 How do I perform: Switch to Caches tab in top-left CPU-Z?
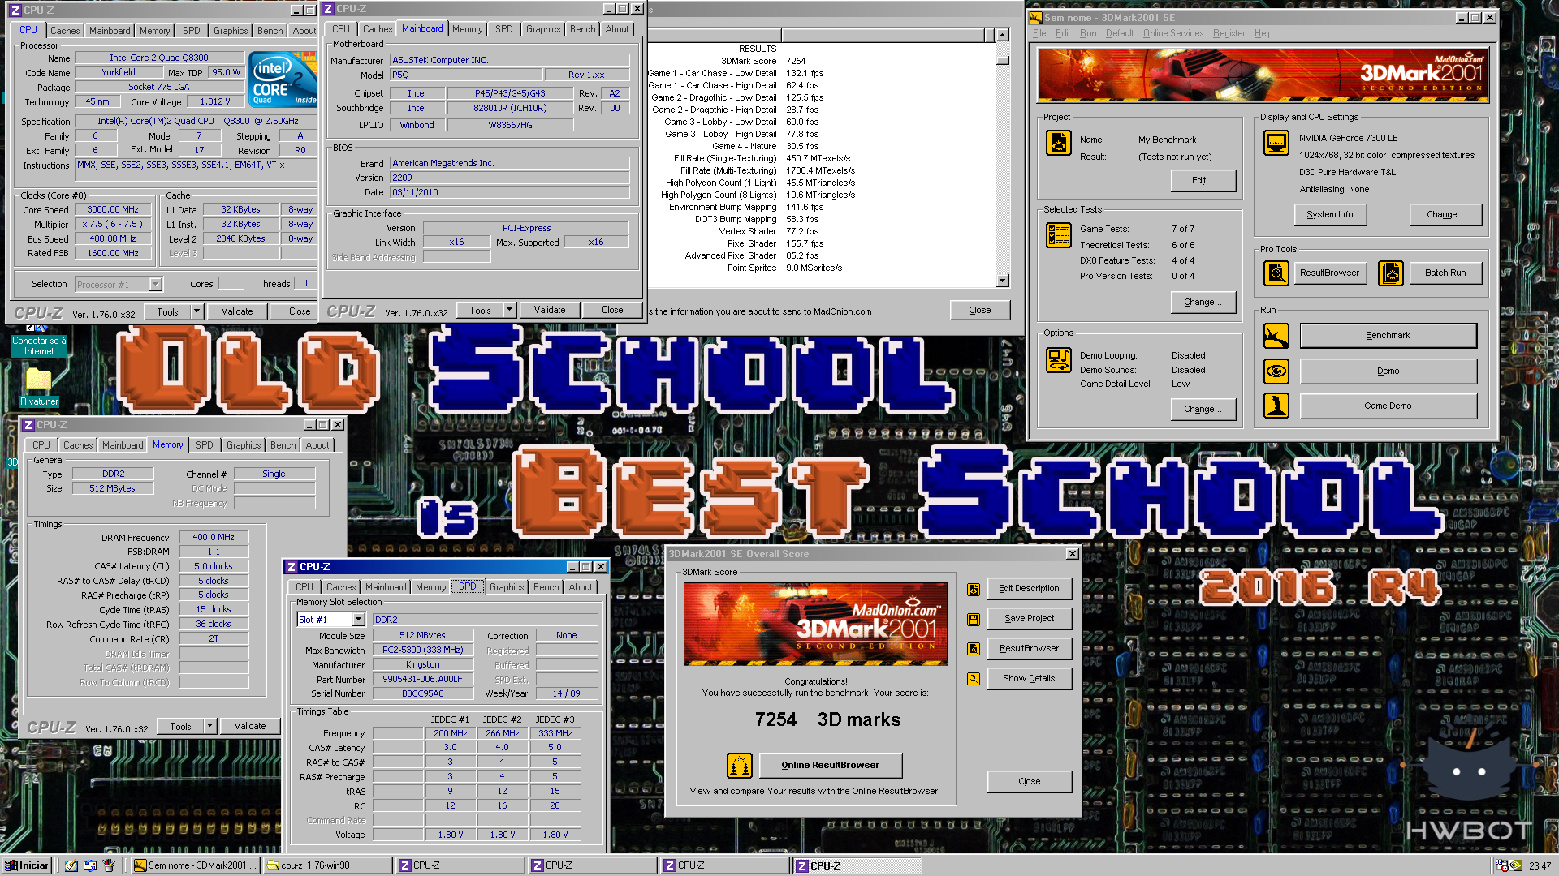pyautogui.click(x=65, y=31)
